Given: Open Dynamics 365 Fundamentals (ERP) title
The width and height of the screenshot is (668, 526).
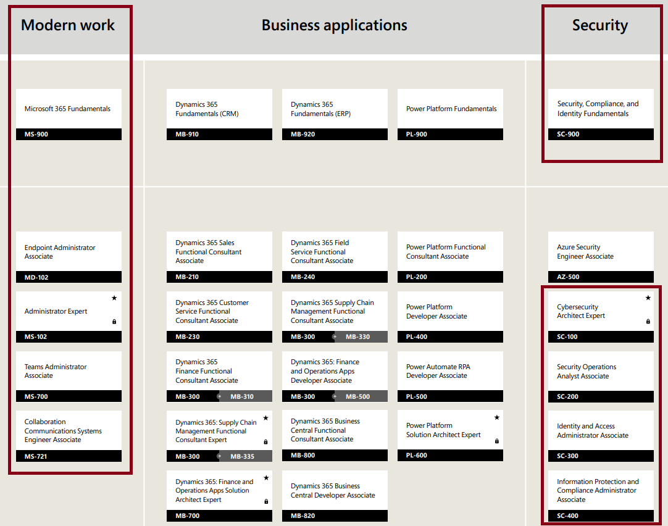Looking at the screenshot, I should click(x=321, y=109).
